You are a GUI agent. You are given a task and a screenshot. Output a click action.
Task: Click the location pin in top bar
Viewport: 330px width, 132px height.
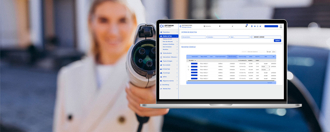point(220,26)
